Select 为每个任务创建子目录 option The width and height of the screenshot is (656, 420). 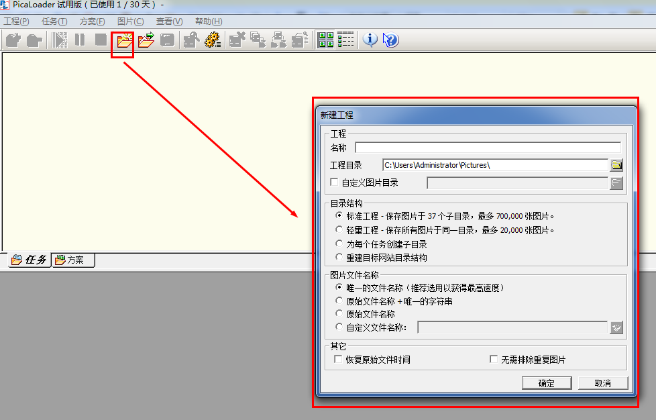pos(339,243)
